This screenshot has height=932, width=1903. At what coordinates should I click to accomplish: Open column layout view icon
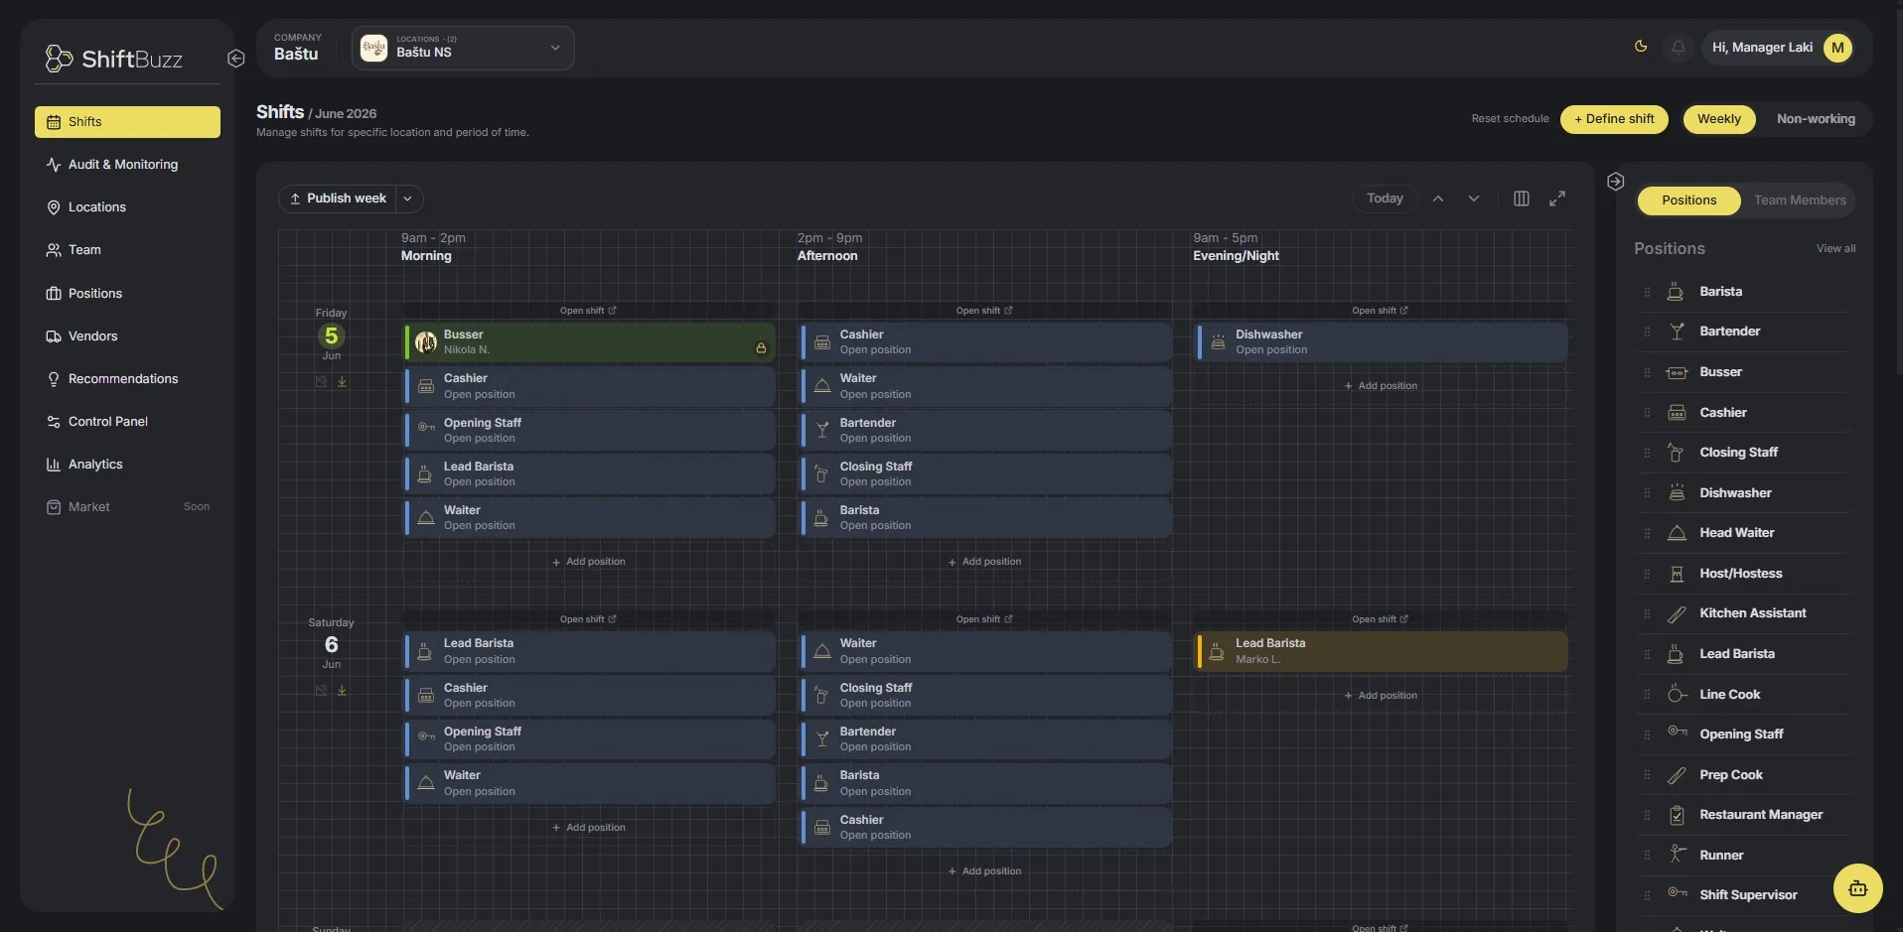point(1521,199)
